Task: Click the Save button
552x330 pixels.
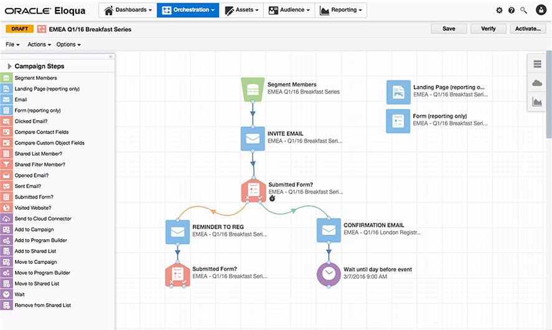Action: tap(449, 29)
